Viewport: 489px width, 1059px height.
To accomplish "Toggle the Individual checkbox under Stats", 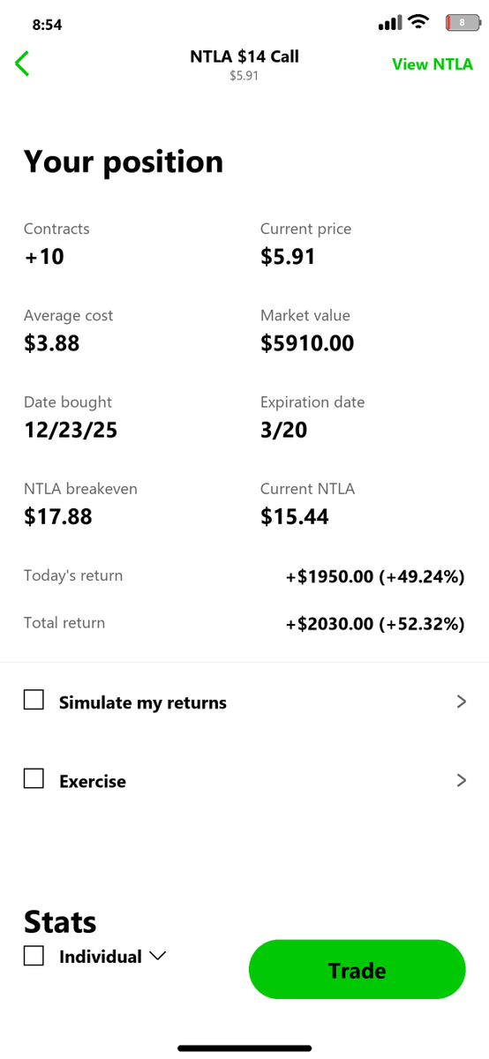I will (34, 956).
